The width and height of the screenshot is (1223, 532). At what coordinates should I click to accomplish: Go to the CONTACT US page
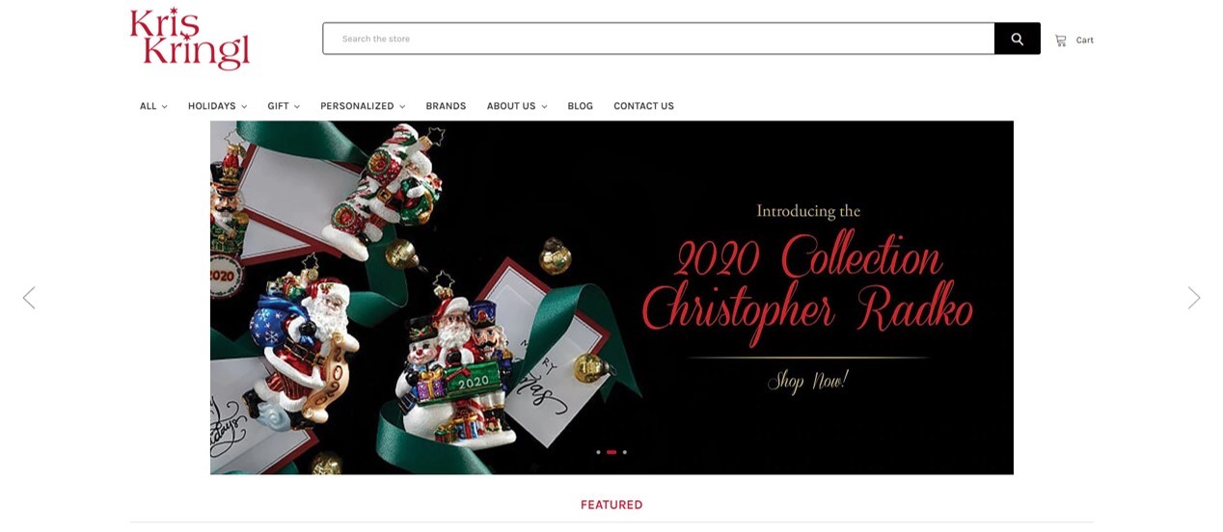click(643, 106)
